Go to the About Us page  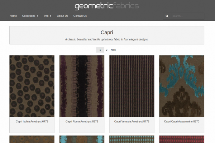click(62, 16)
